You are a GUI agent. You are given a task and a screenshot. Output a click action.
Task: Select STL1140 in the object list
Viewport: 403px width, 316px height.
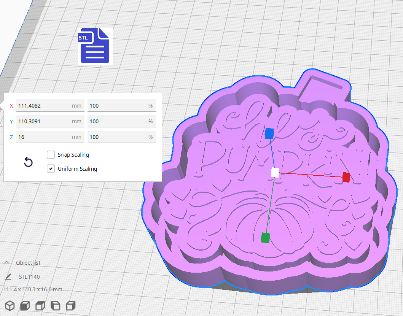(x=29, y=276)
